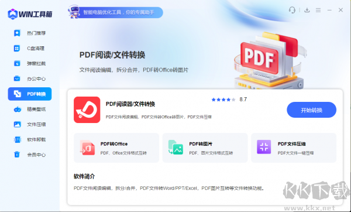Click the 精美壁纸 sidebar icon

pyautogui.click(x=17, y=110)
